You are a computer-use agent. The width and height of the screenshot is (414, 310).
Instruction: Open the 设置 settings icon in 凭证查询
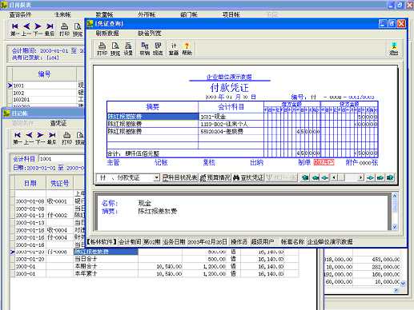[x=128, y=49]
